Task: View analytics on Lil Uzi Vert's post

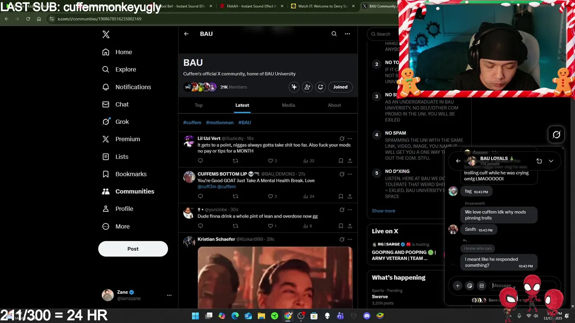Action: pyautogui.click(x=309, y=161)
